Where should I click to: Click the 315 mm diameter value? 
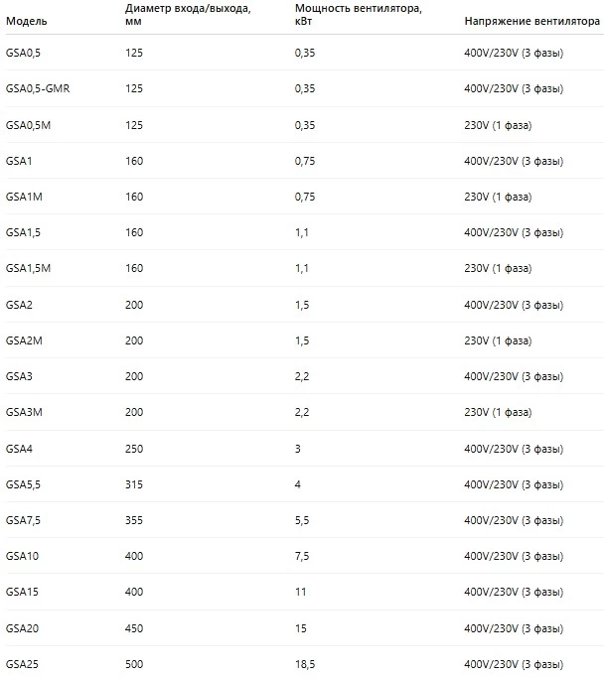coord(134,483)
